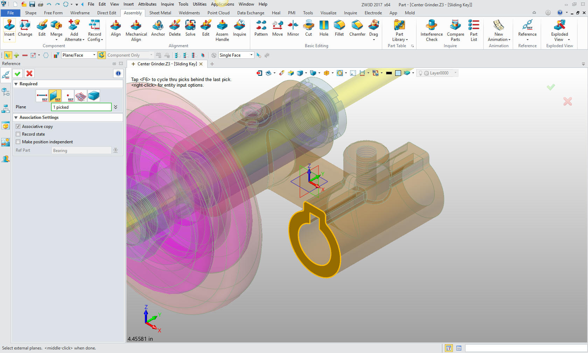The width and height of the screenshot is (588, 353).
Task: Toggle the Component Only filter icon
Action: click(x=101, y=55)
